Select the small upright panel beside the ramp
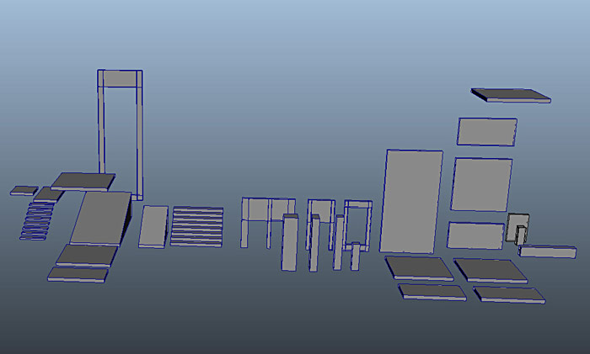The height and width of the screenshot is (354, 590). coord(153,227)
